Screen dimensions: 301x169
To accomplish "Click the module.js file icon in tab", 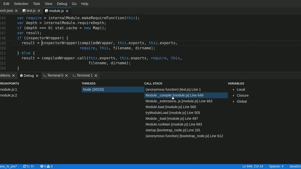I will click(x=47, y=11).
